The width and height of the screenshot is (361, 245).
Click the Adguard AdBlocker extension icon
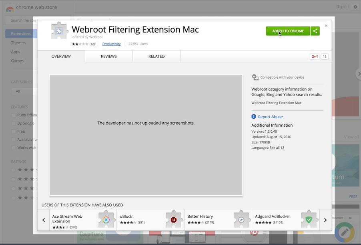click(309, 220)
